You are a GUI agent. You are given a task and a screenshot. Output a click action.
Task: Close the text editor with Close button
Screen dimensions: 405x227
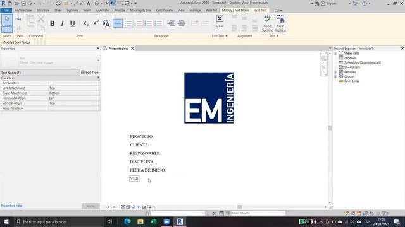point(220,21)
